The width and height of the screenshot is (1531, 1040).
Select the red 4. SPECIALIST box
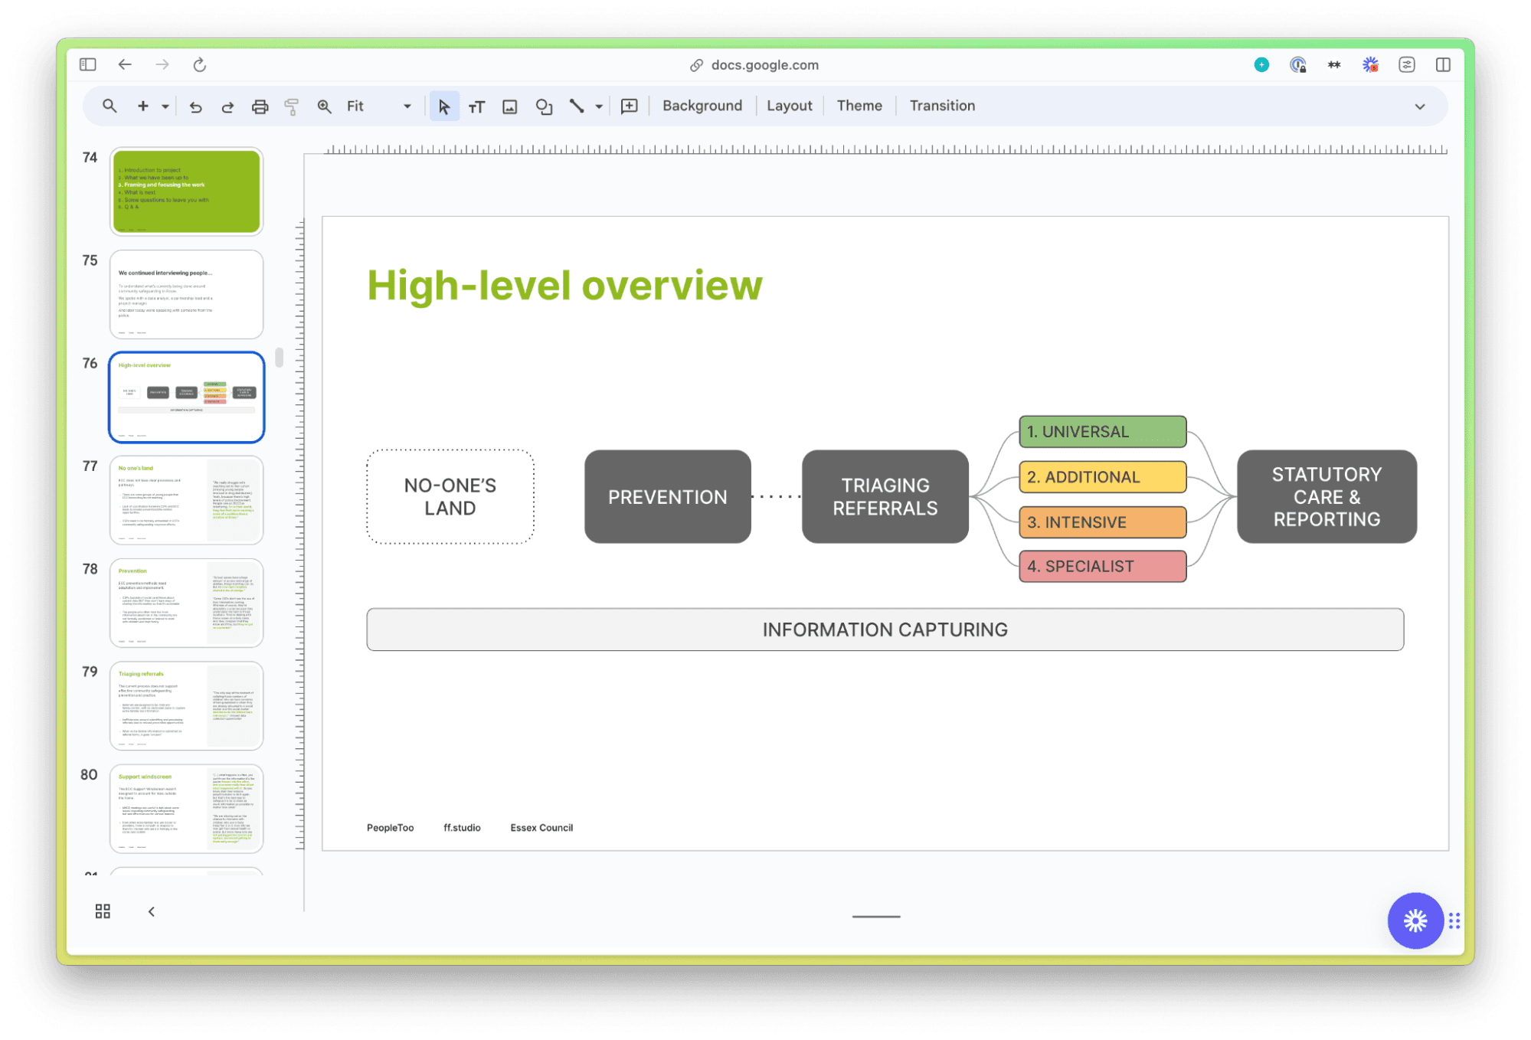(1103, 567)
